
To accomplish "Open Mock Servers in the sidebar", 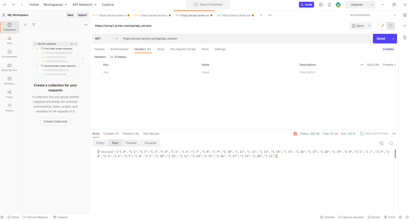I will 9,67.
